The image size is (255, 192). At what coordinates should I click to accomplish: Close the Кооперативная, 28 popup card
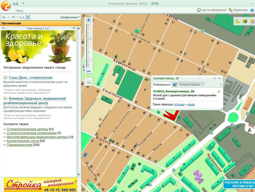tap(219, 78)
